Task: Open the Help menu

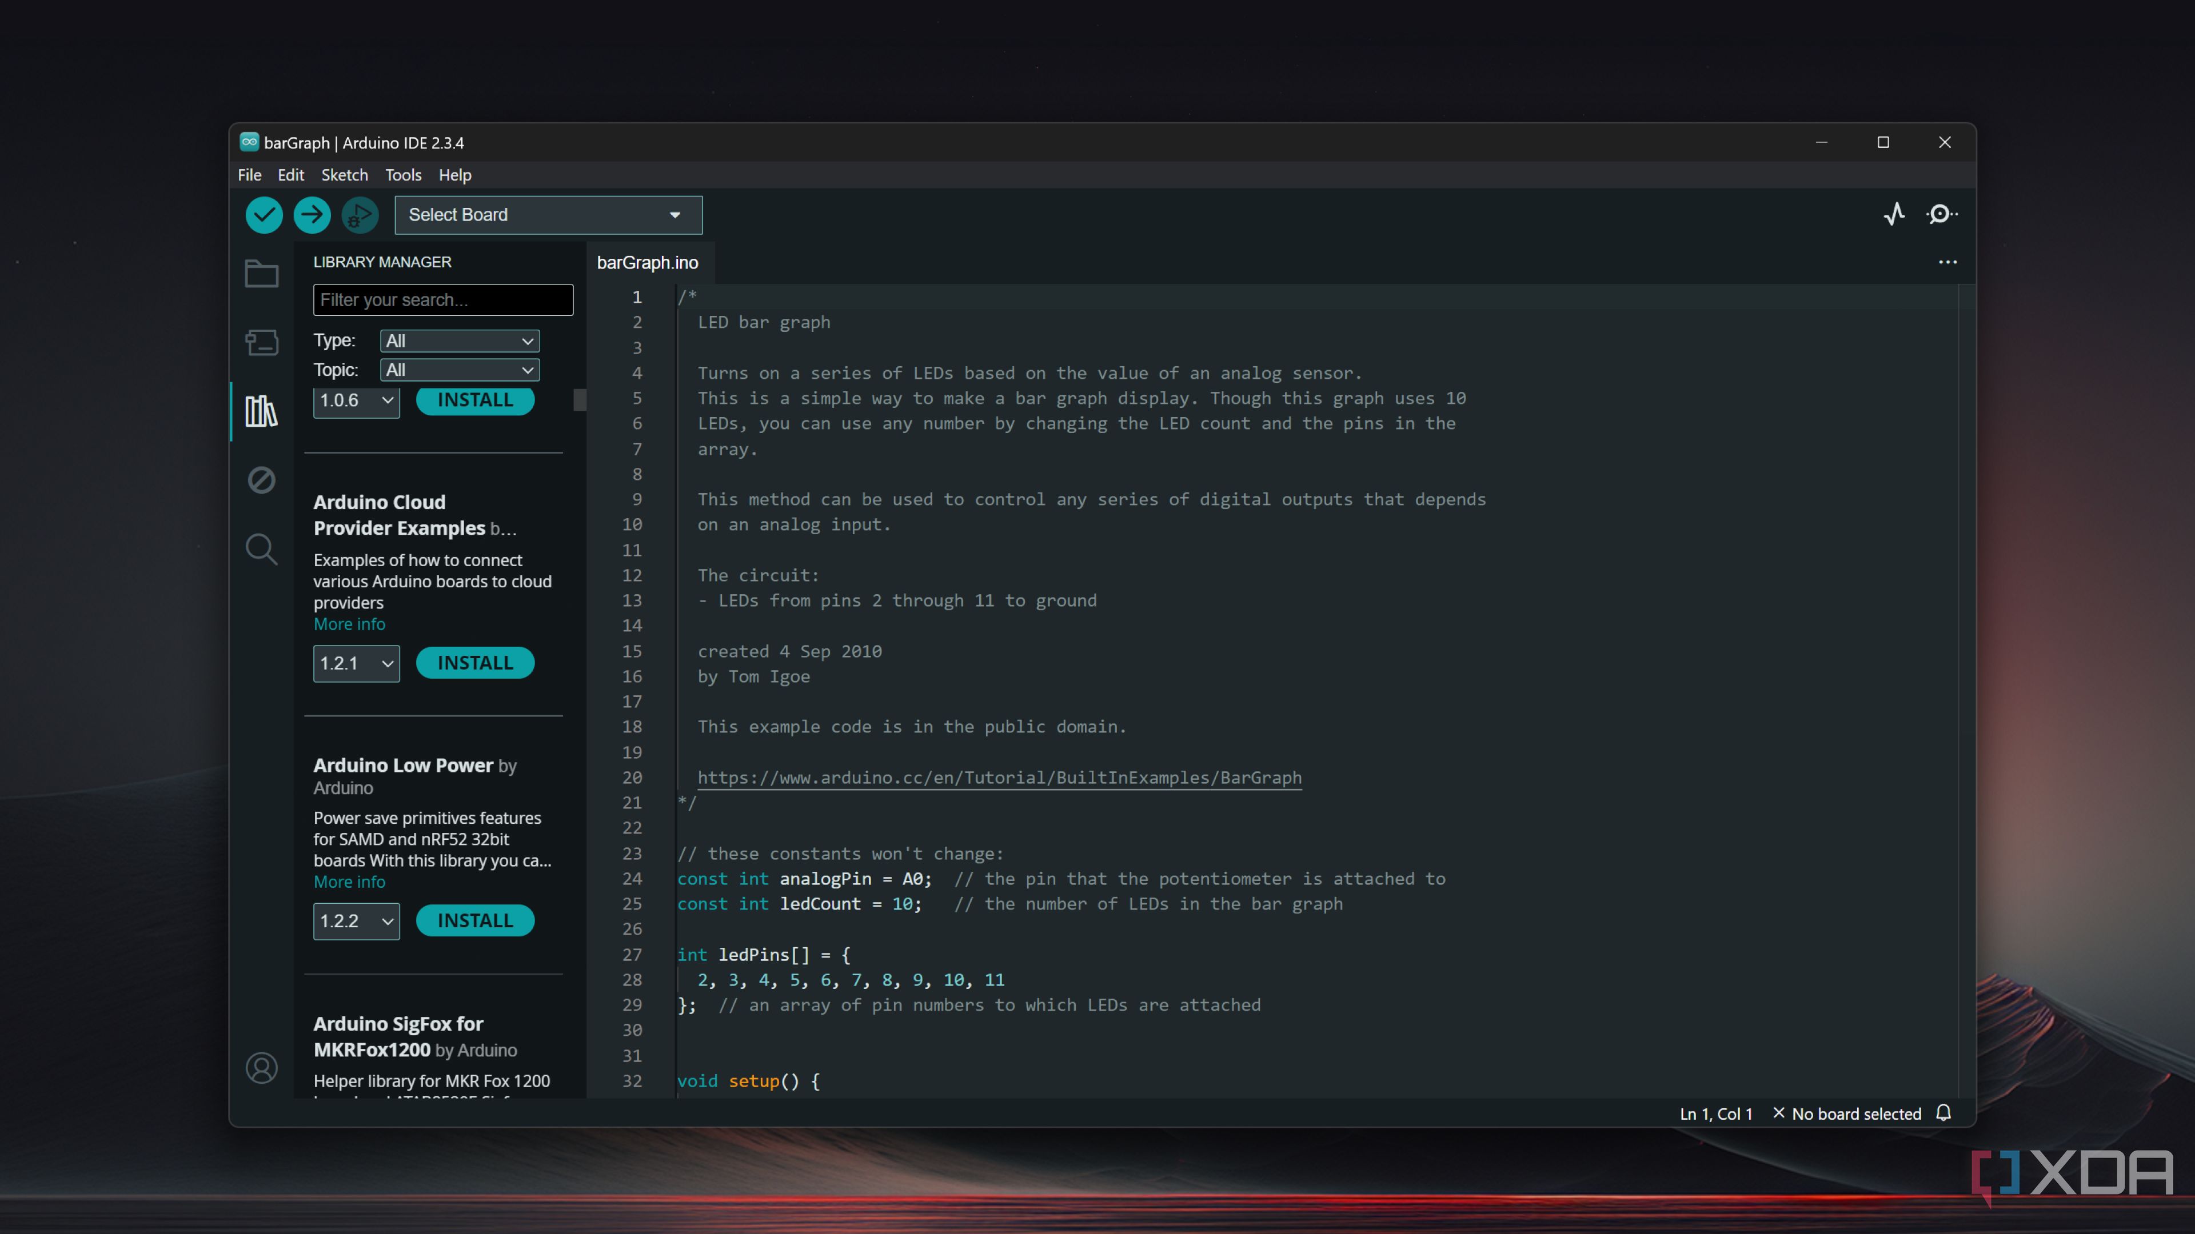Action: [455, 175]
